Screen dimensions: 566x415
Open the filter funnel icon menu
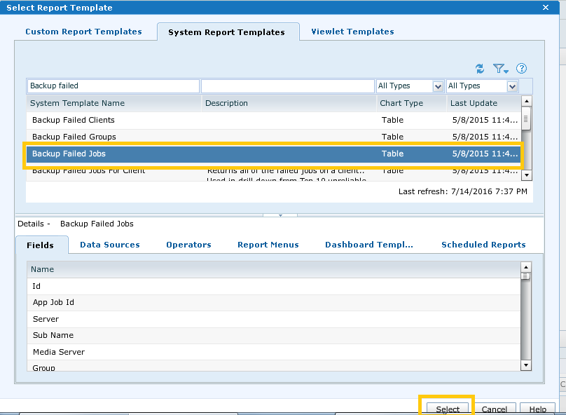pos(500,69)
